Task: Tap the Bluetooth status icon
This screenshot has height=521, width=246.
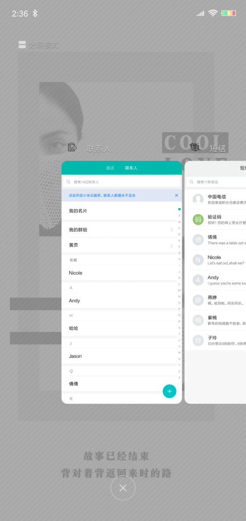Action: 35,13
